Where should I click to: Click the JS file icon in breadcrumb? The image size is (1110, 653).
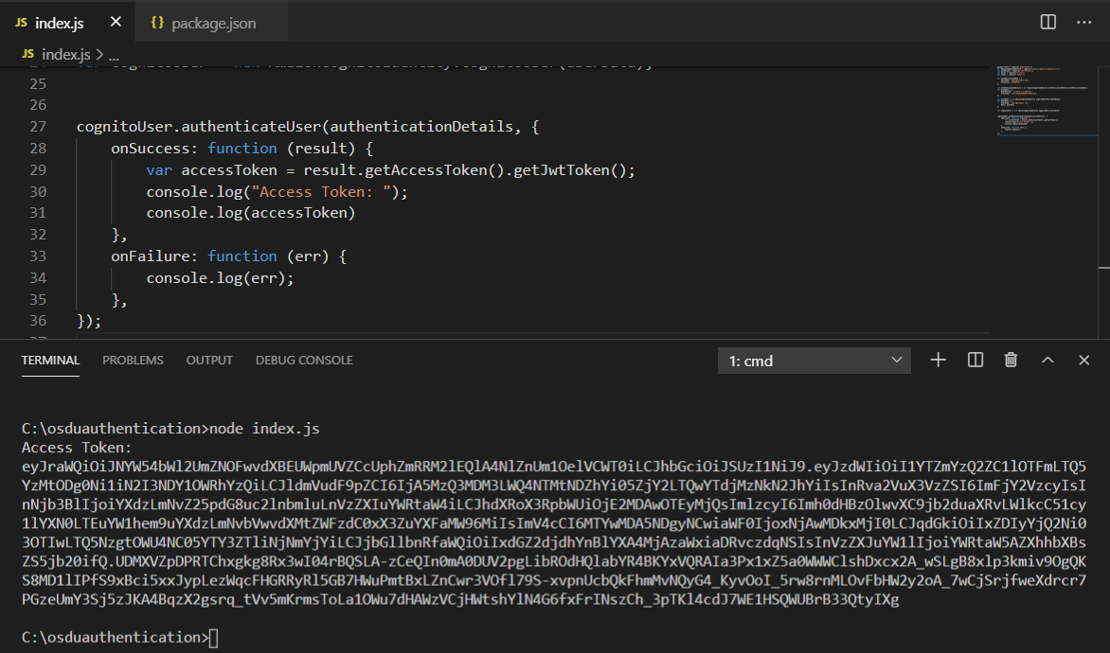pyautogui.click(x=27, y=54)
